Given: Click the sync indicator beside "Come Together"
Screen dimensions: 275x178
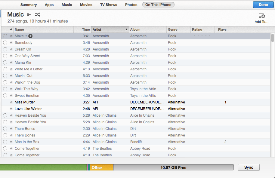Looking at the screenshot, I should click(x=5, y=148).
